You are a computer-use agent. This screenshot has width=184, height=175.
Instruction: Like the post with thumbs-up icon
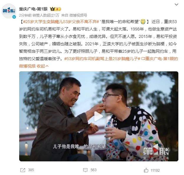click(146, 170)
